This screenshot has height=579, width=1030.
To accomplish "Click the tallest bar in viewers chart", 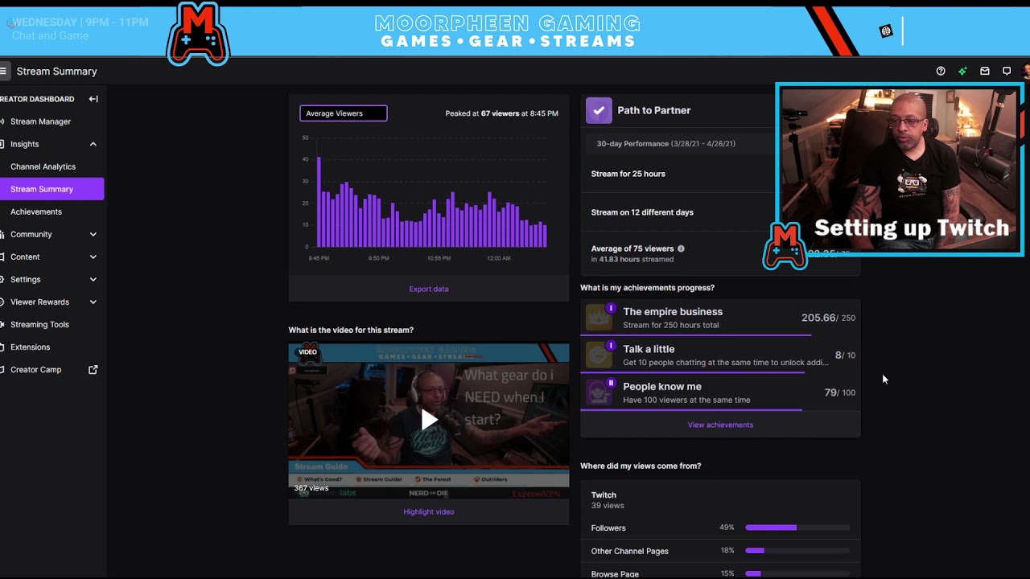I will tap(319, 202).
